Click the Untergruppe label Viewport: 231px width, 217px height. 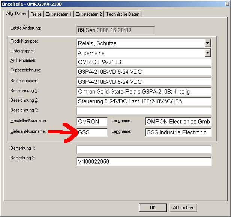click(22, 51)
